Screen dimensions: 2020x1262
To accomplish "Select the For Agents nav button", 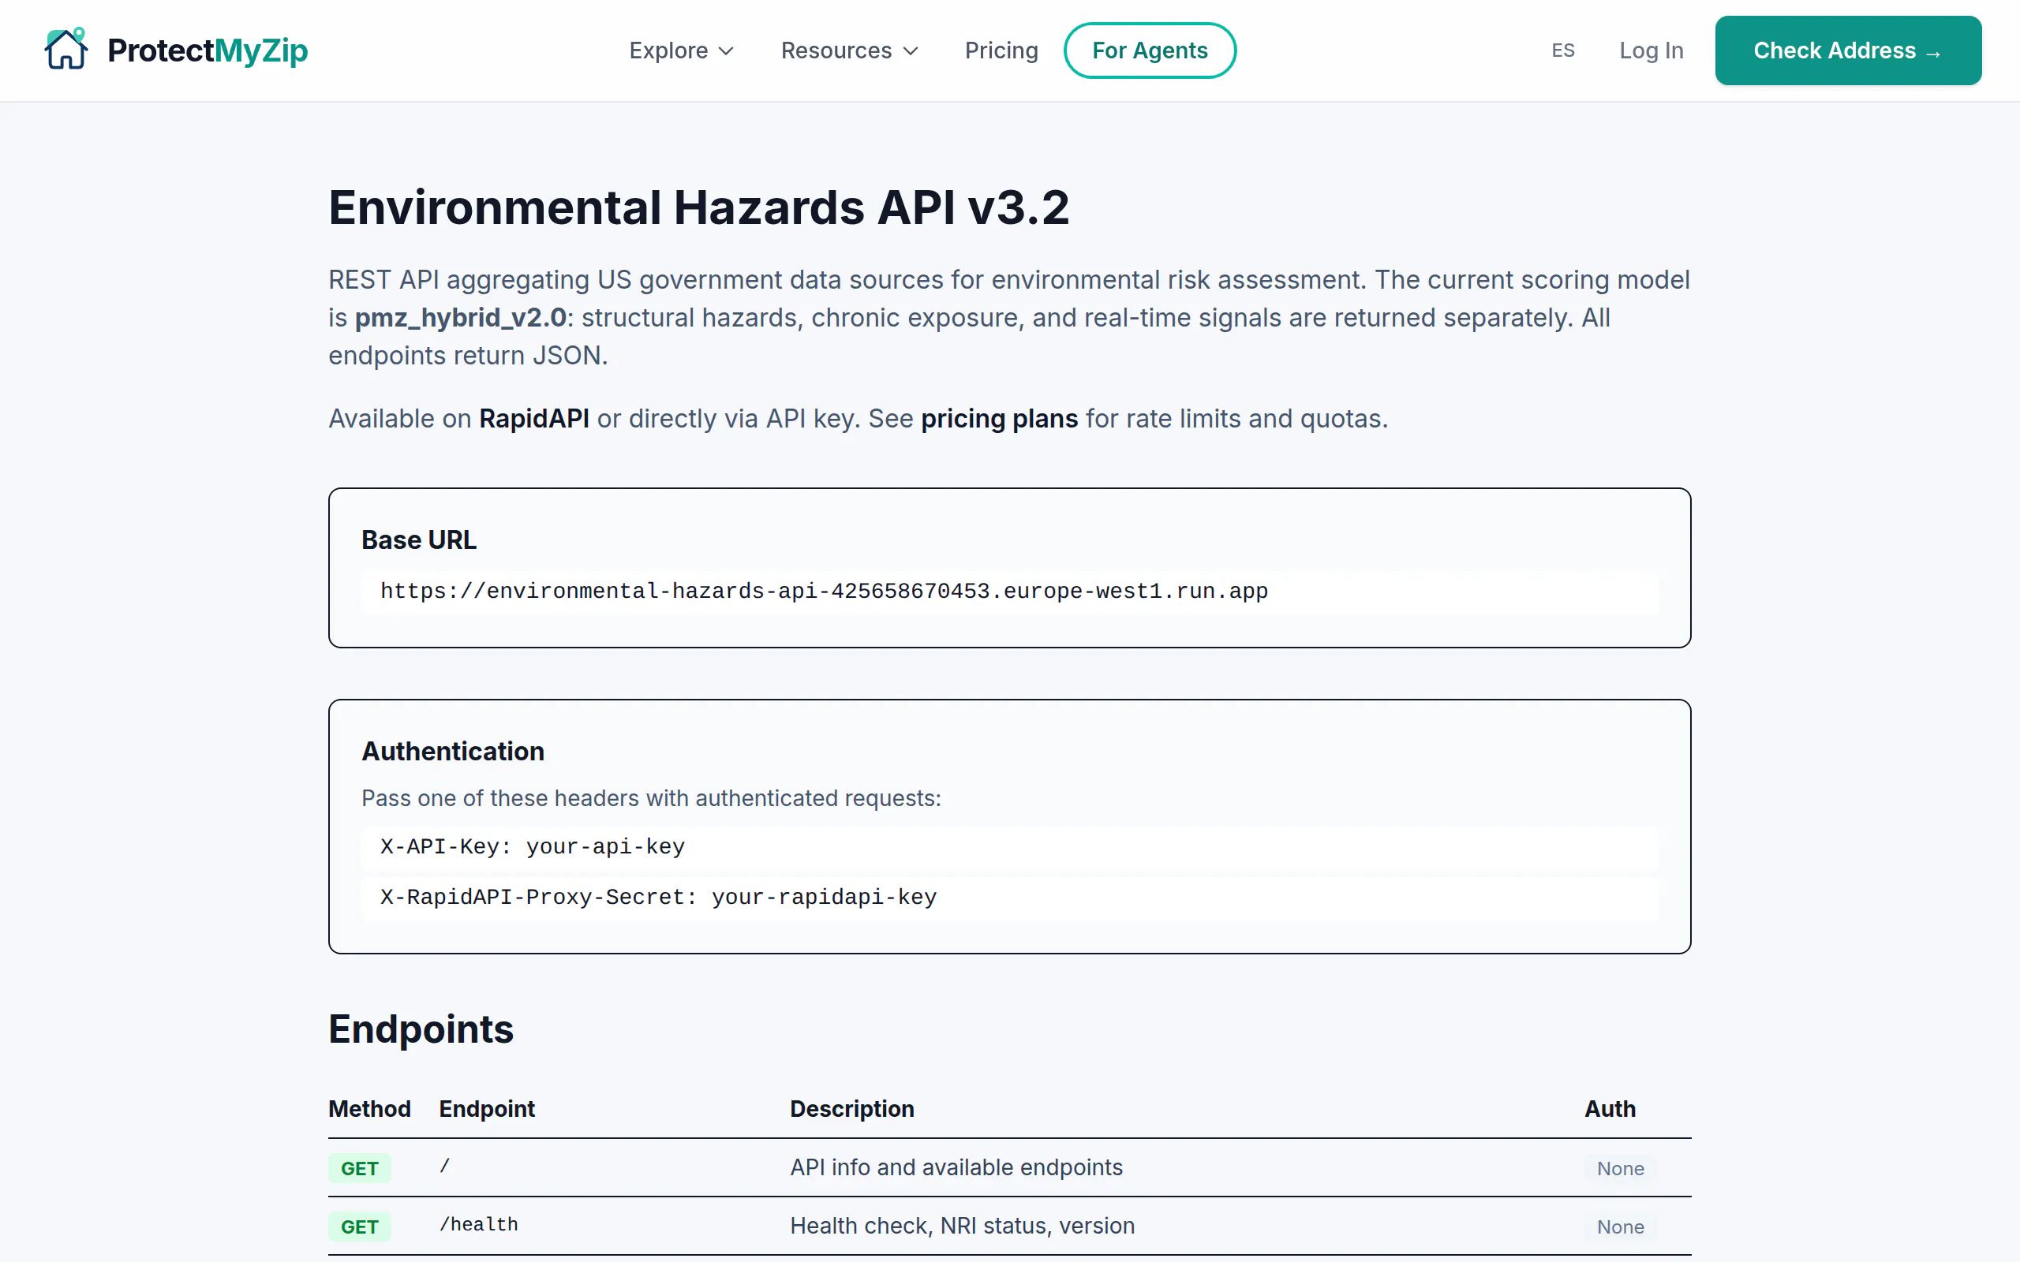I will (x=1150, y=50).
